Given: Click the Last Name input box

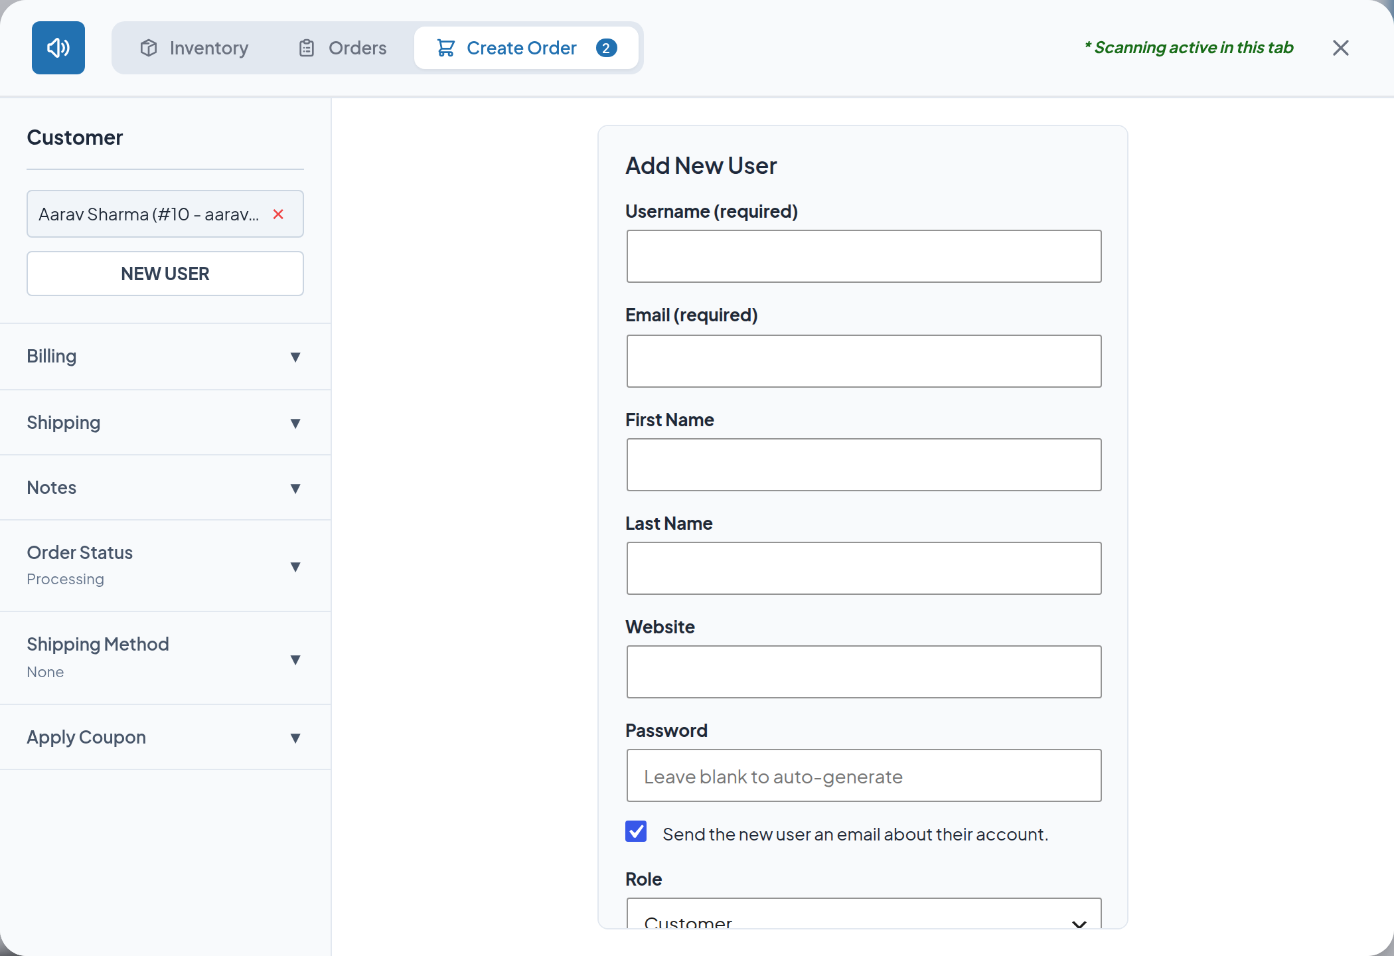Looking at the screenshot, I should pos(864,568).
